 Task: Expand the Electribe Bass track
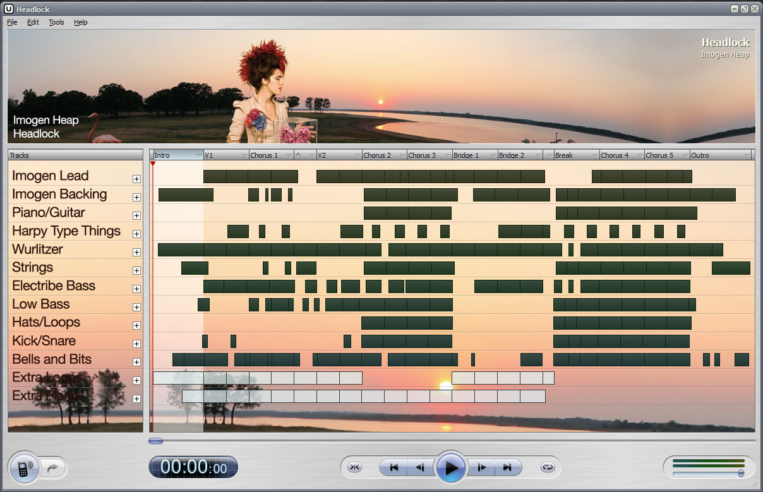click(136, 289)
